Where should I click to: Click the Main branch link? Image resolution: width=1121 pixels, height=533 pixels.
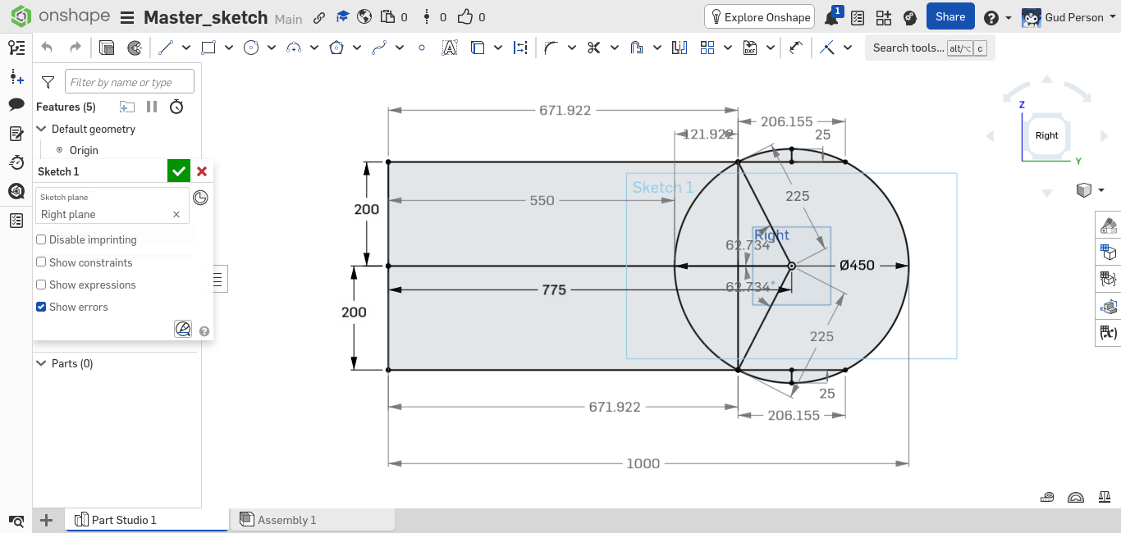289,18
